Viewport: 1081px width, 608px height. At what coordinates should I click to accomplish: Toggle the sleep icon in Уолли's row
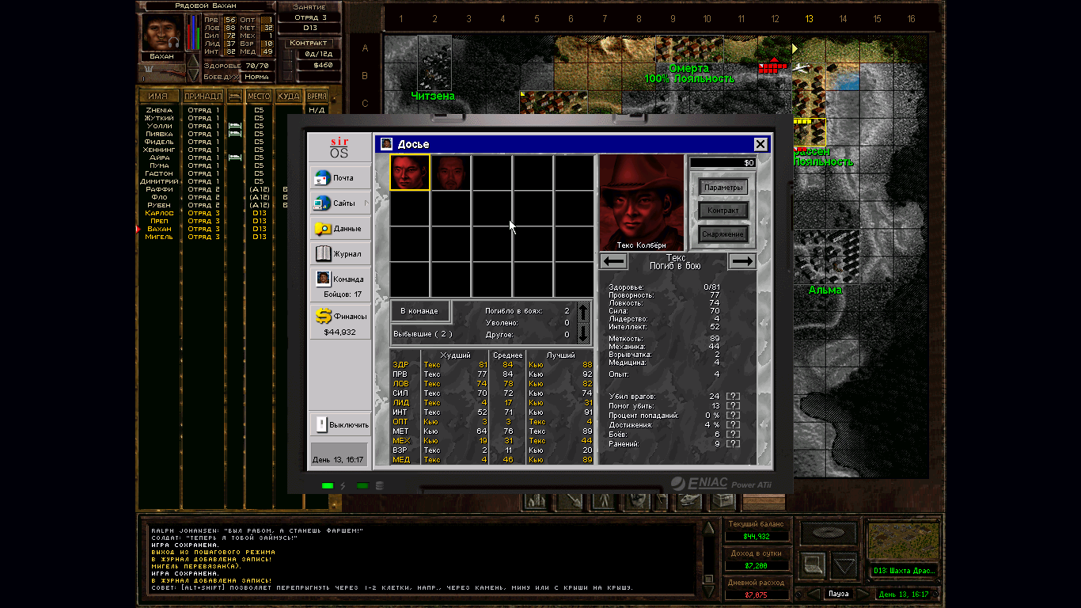click(235, 126)
